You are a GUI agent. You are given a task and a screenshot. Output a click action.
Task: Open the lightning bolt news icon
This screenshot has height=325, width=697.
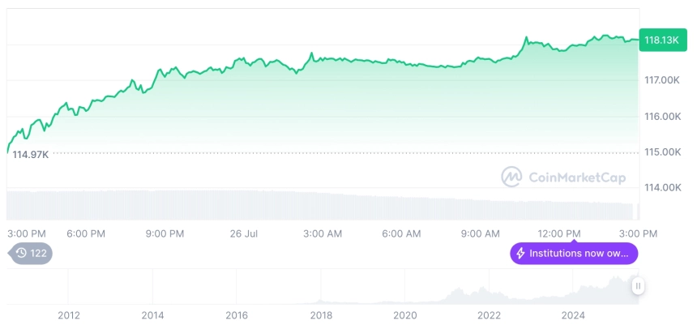(x=520, y=254)
